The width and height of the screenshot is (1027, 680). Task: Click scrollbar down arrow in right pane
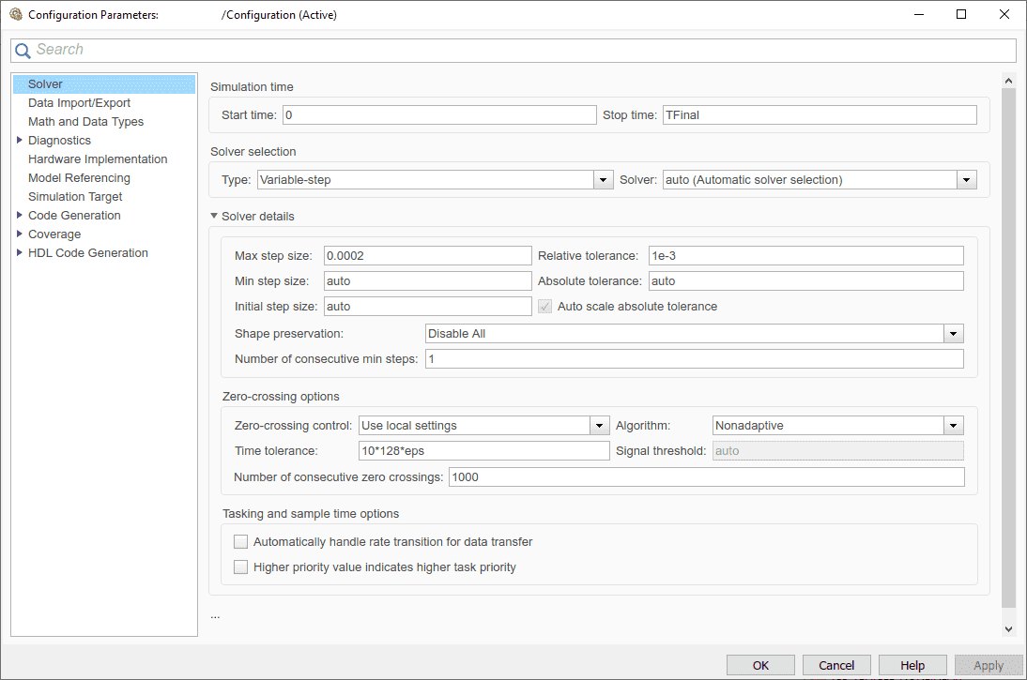pos(1008,629)
